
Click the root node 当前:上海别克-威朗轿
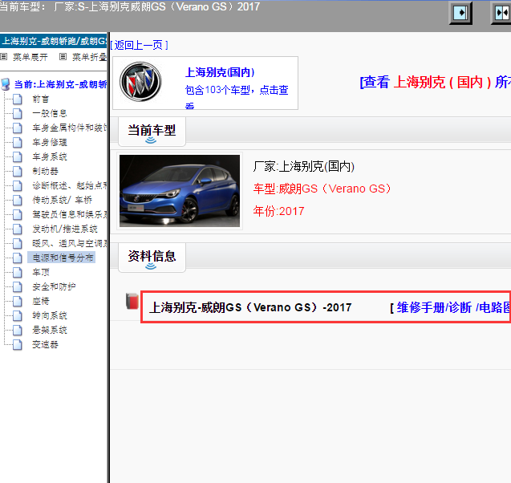[x=60, y=84]
